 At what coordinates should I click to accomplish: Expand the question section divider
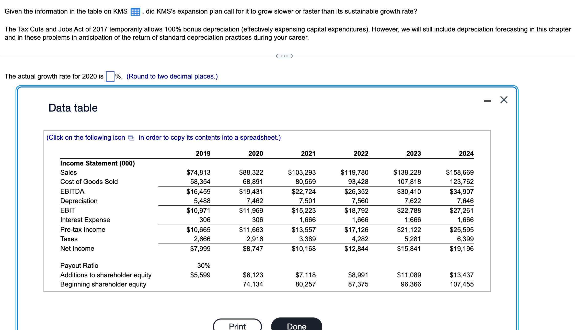pos(284,56)
